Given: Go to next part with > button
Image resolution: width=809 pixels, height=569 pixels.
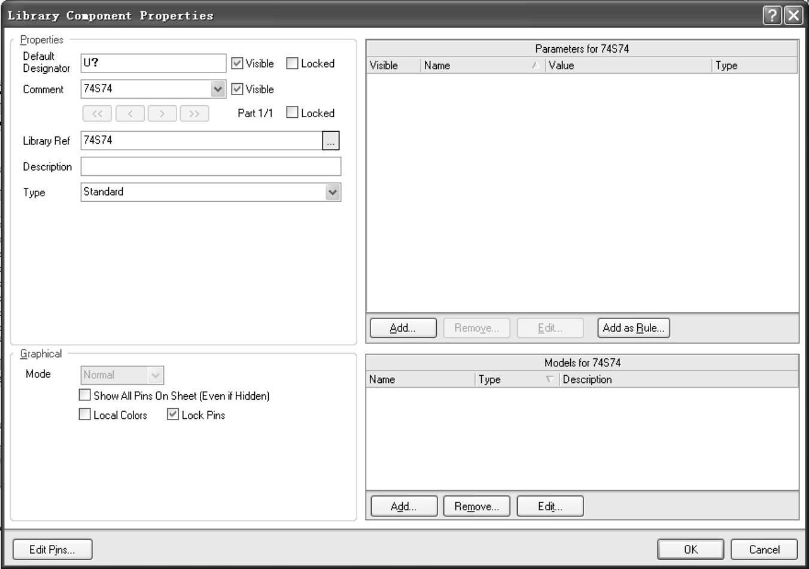Looking at the screenshot, I should tap(162, 113).
